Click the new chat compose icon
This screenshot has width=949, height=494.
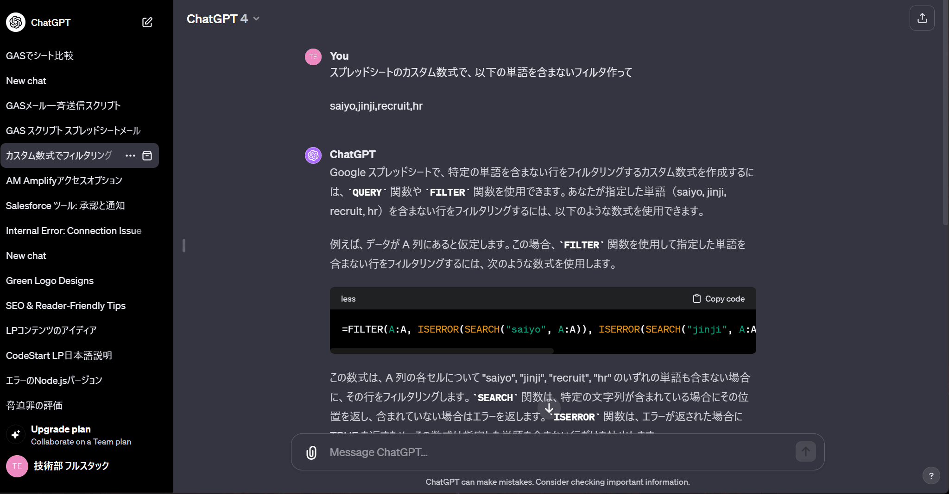pyautogui.click(x=147, y=22)
